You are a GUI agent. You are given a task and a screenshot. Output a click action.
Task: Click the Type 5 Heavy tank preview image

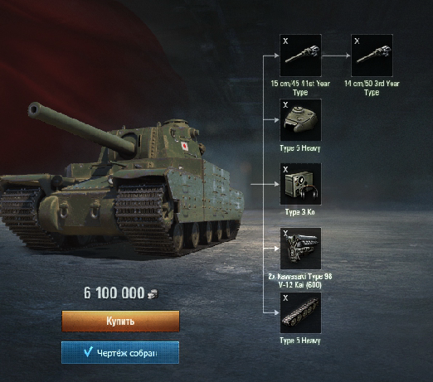pyautogui.click(x=122, y=180)
